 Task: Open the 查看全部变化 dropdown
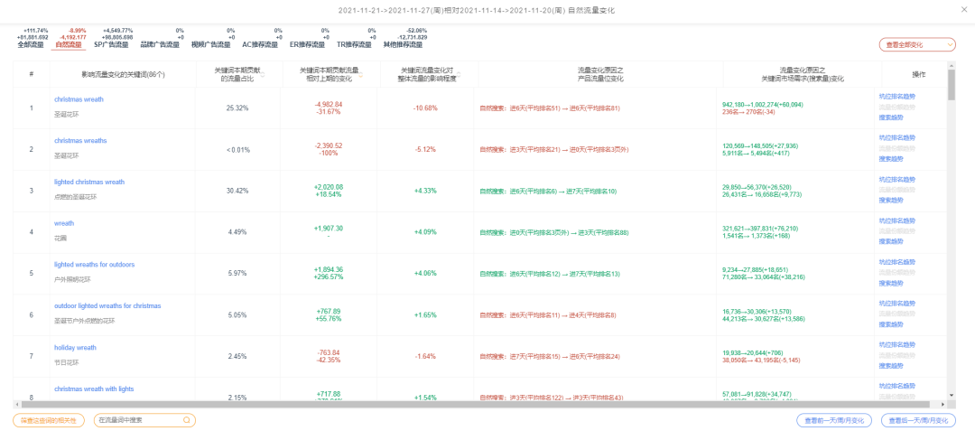pos(916,44)
